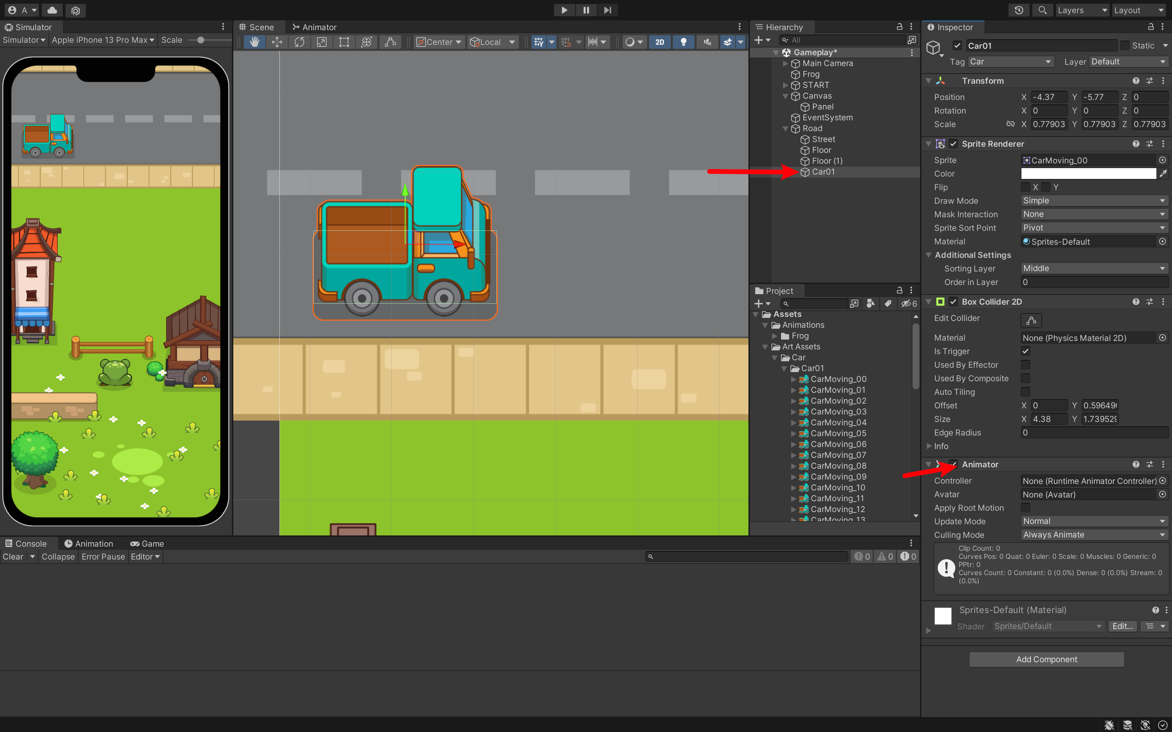
Task: Collapse the Canvas object in Hierarchy
Action: coord(785,96)
